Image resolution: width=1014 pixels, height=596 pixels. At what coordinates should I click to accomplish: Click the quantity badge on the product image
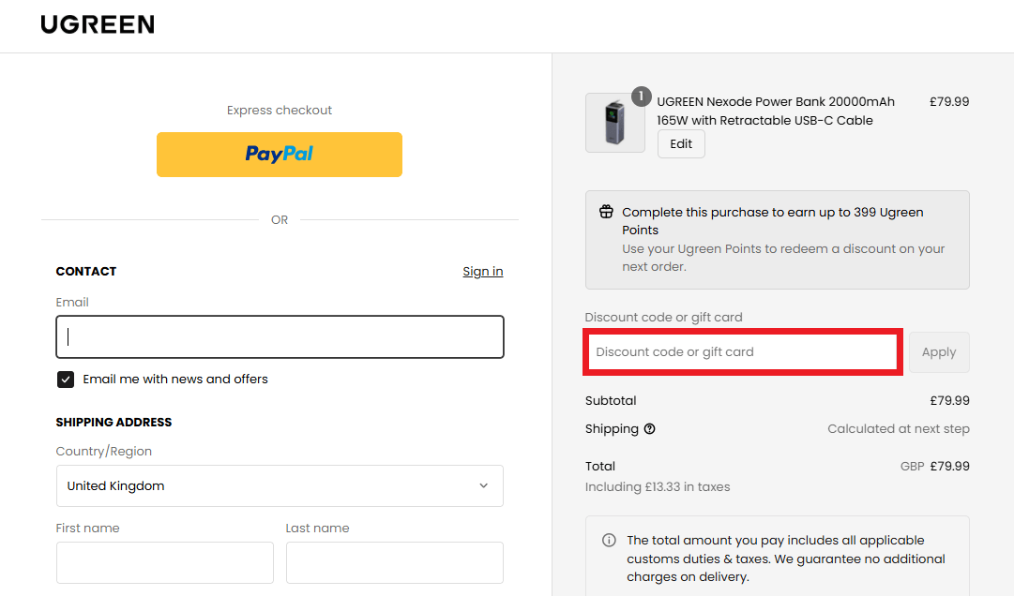click(641, 96)
